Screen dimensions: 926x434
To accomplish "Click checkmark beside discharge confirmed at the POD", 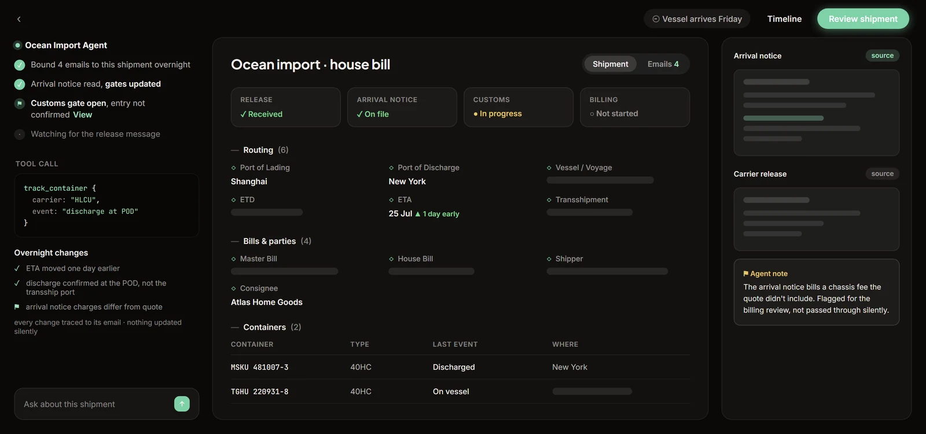I will click(x=17, y=283).
